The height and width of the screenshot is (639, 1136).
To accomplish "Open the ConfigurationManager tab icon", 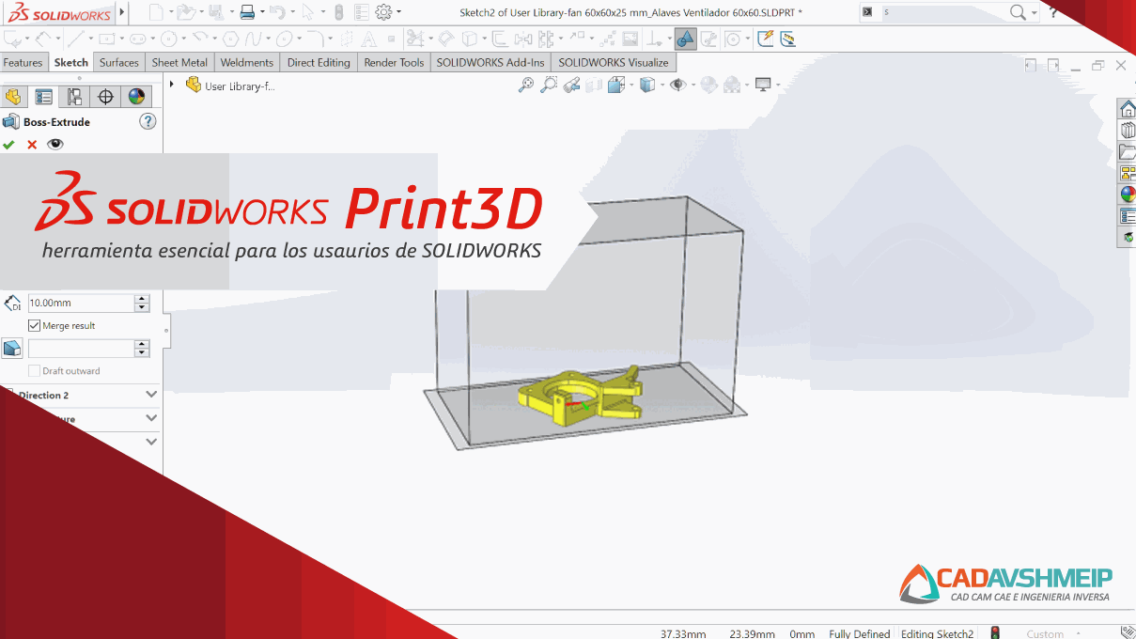I will (74, 97).
